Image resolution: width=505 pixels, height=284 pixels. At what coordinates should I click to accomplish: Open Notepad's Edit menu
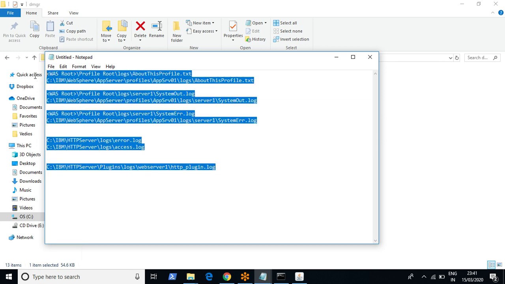(x=63, y=67)
